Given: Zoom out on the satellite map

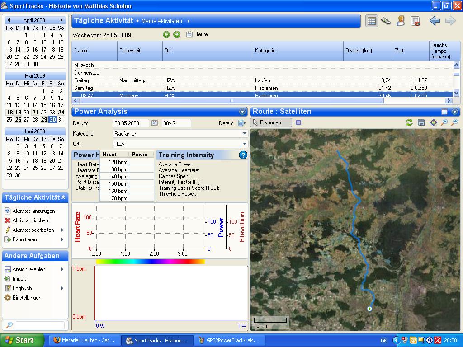Looking at the screenshot, I should (x=444, y=122).
